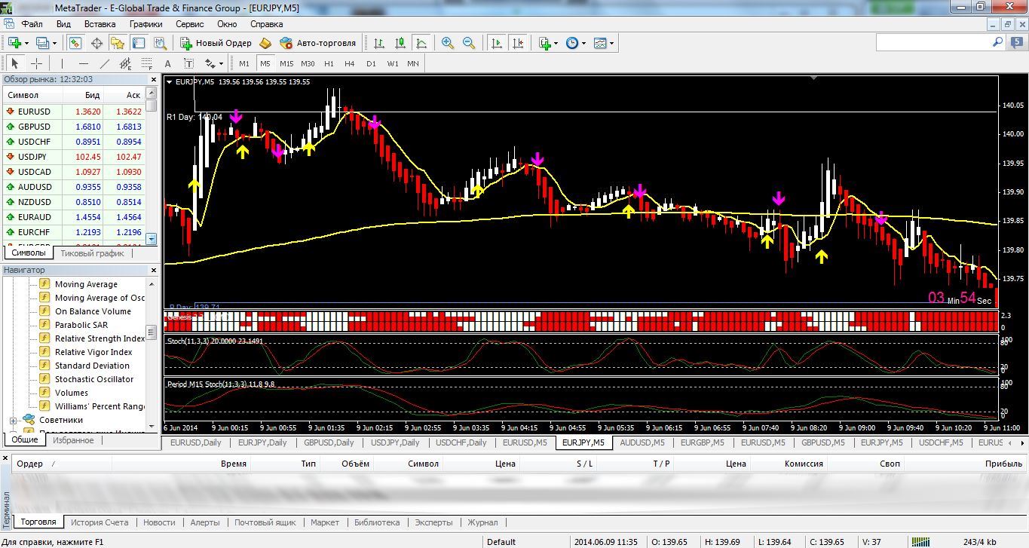The image size is (1029, 548).
Task: Switch to the GBPUSD,Daily chart tab
Action: 329,442
